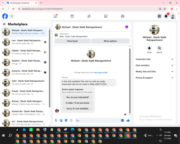Open WhatsApp from the taskbar

(x=31, y=130)
